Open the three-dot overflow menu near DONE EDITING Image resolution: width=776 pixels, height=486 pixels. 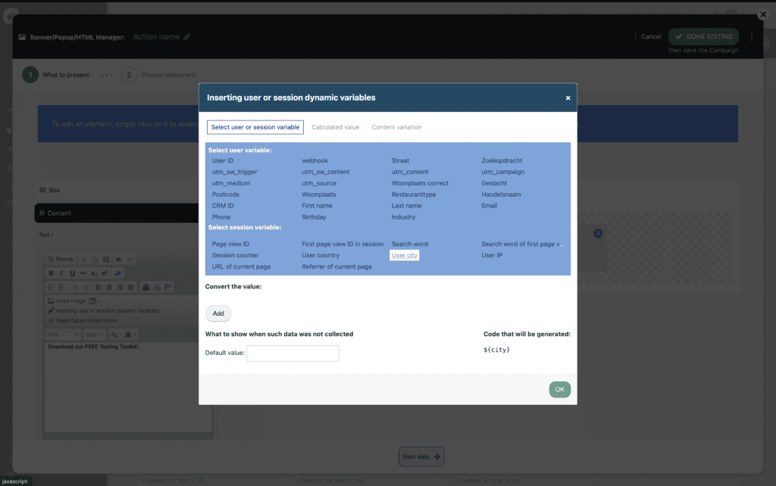click(x=752, y=36)
